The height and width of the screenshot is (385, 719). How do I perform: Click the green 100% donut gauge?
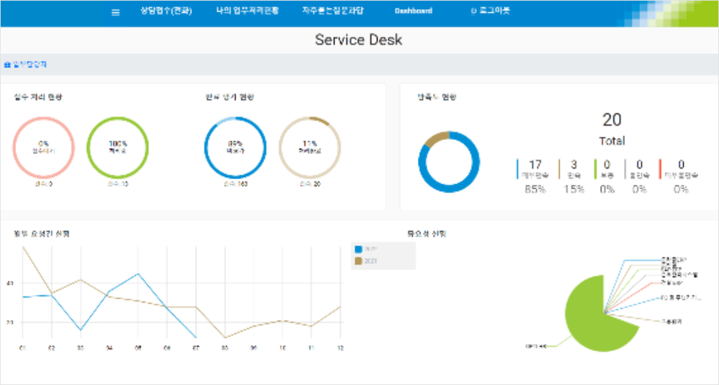(x=117, y=148)
